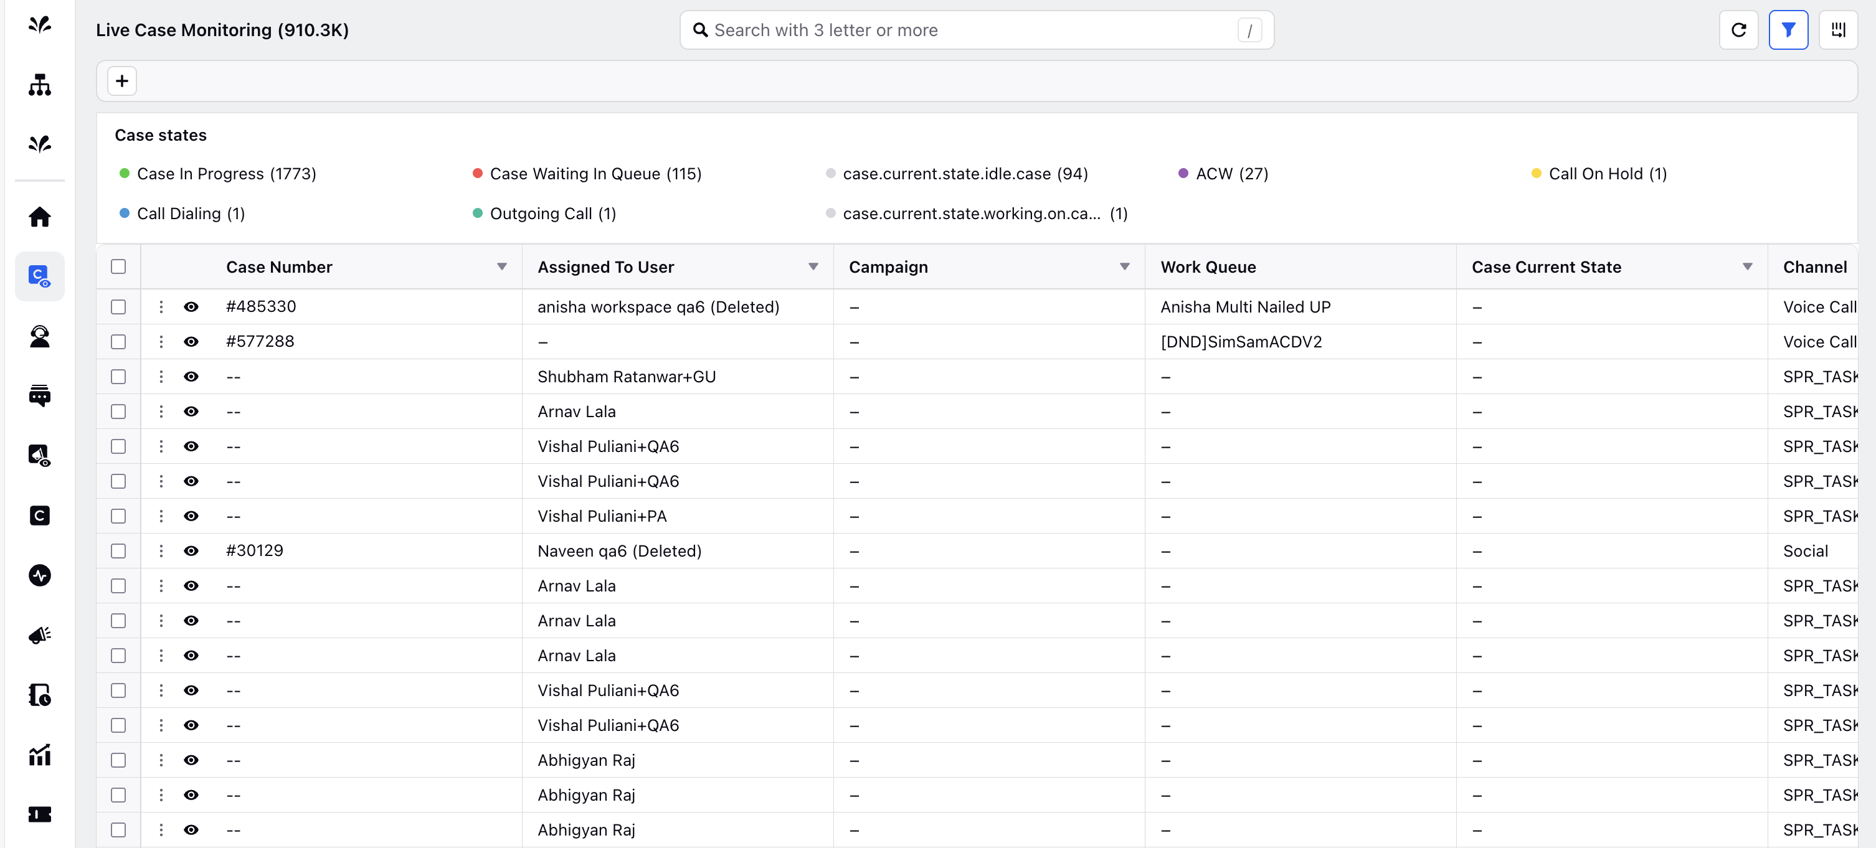Open the hierarchy org-chart sidebar icon
Viewport: 1876px width, 848px height.
[x=39, y=85]
